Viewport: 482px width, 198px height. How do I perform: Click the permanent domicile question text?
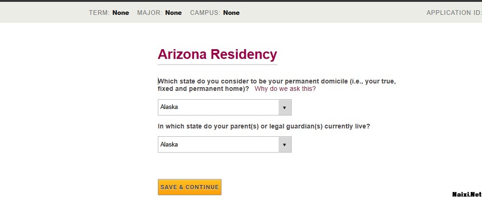276,81
